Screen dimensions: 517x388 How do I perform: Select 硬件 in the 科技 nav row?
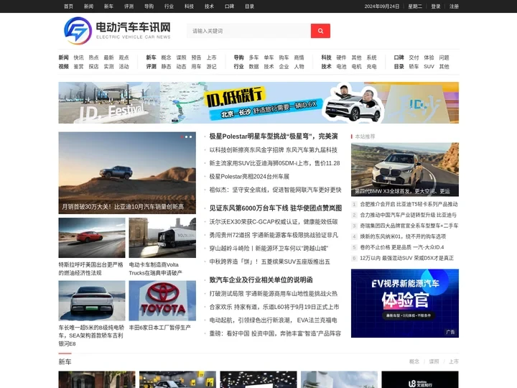click(x=341, y=57)
